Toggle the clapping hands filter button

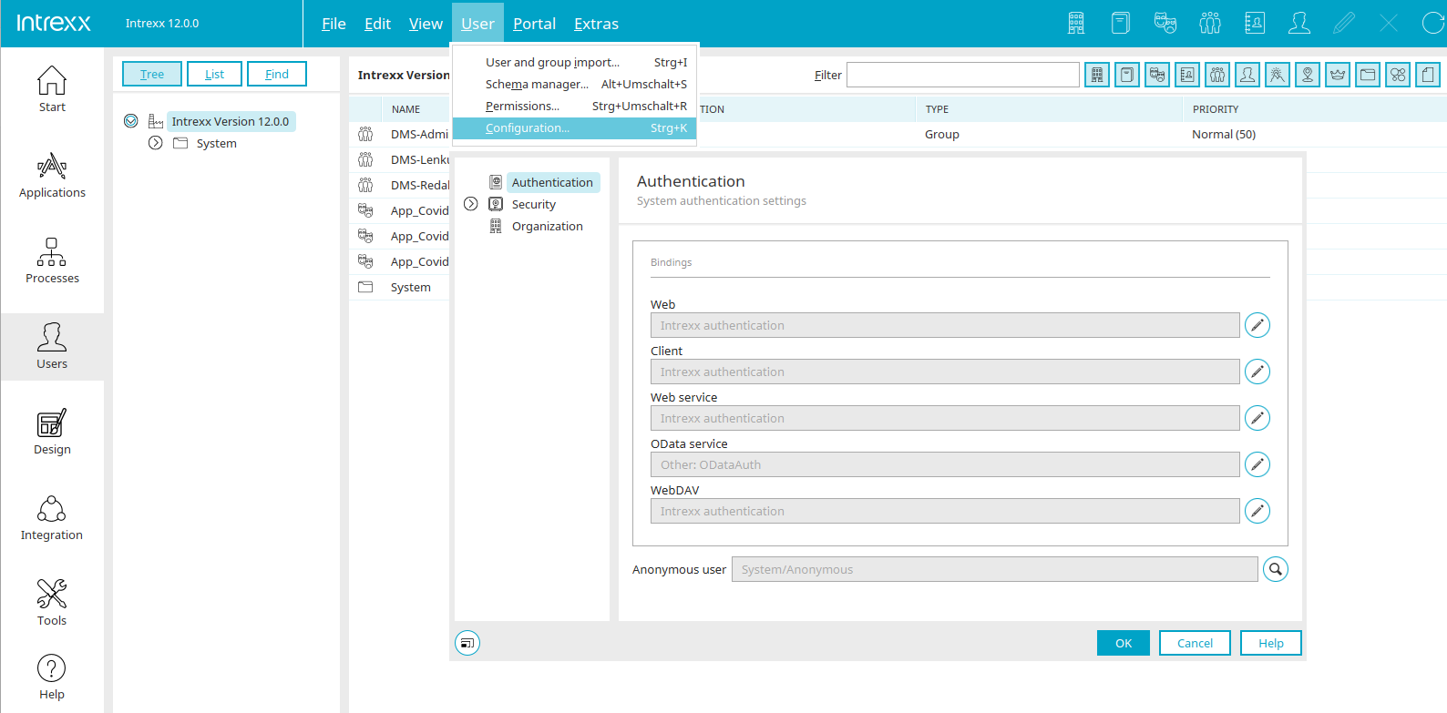pyautogui.click(x=1278, y=75)
